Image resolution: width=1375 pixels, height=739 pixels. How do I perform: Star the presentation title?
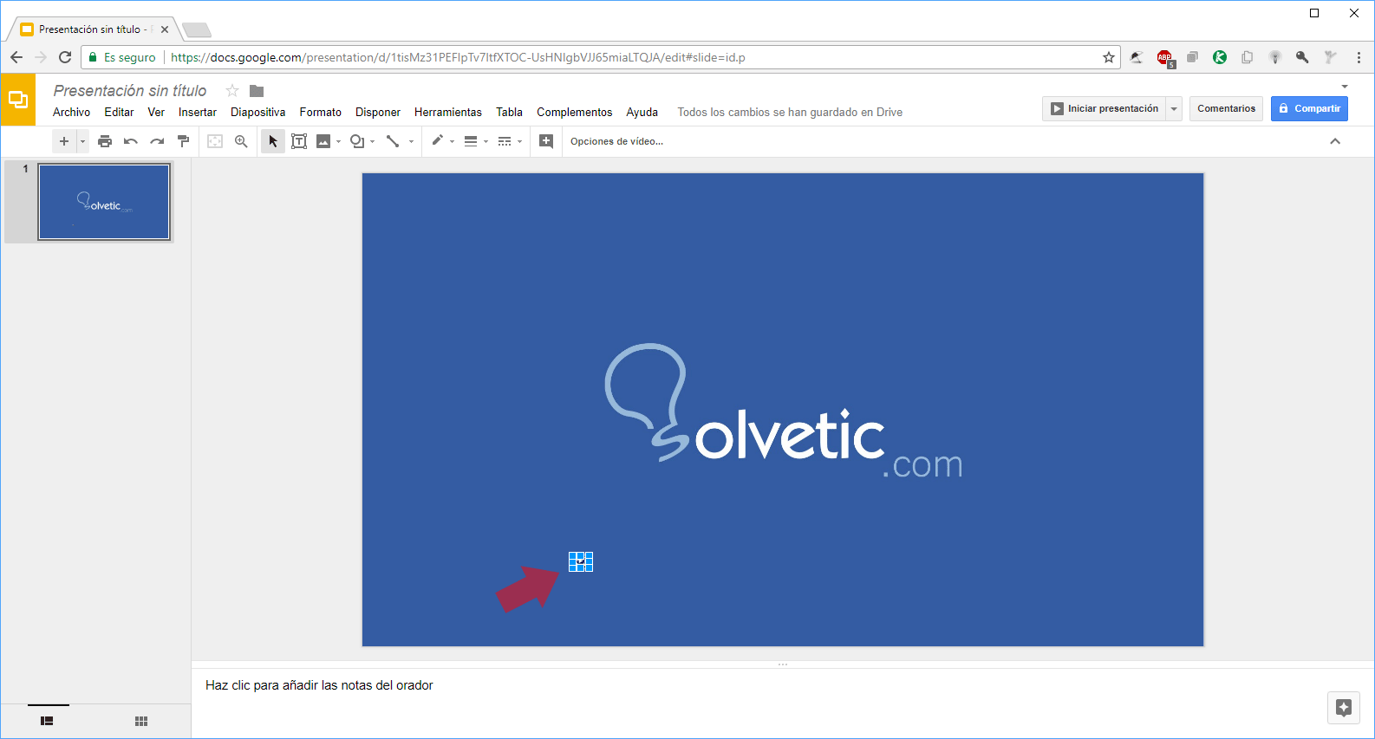232,91
